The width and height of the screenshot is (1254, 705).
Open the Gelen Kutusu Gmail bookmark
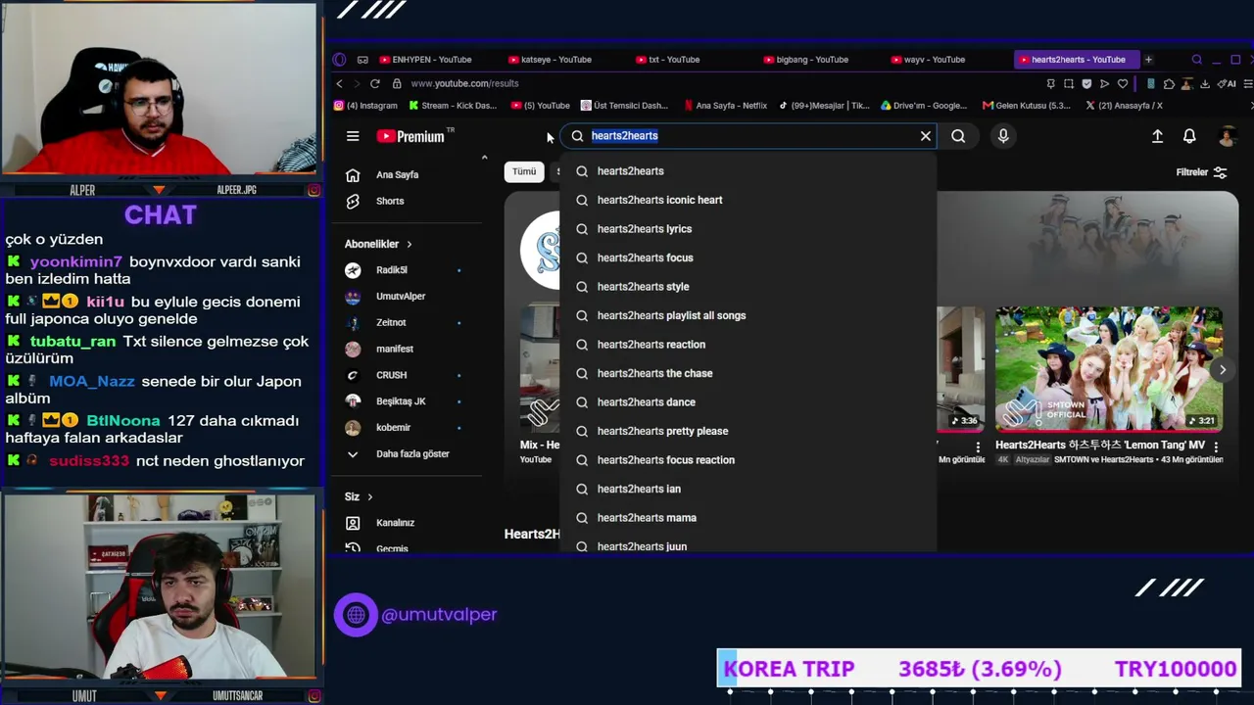[x=1027, y=106]
